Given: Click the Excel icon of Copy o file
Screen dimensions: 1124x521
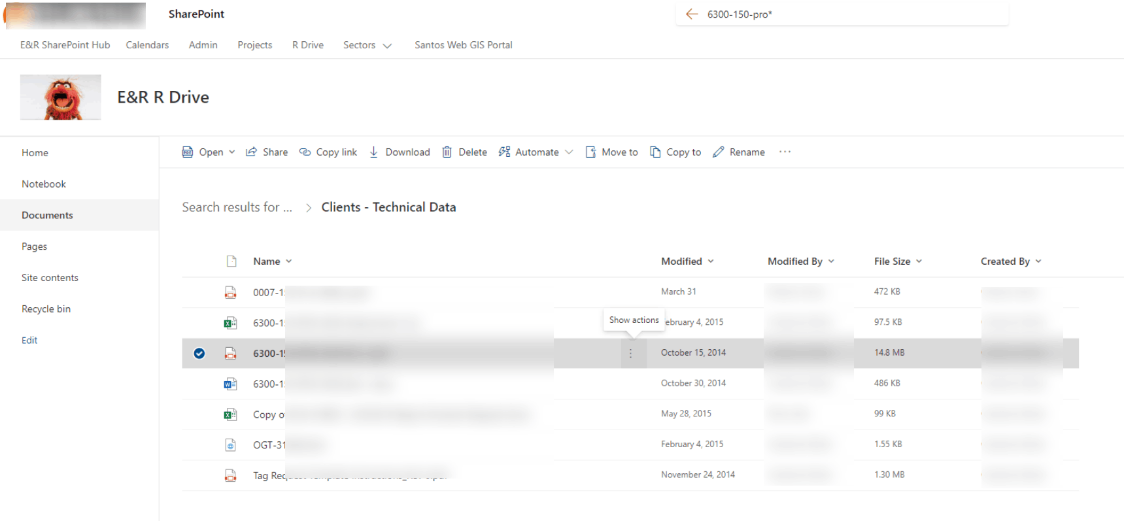Looking at the screenshot, I should tap(230, 414).
